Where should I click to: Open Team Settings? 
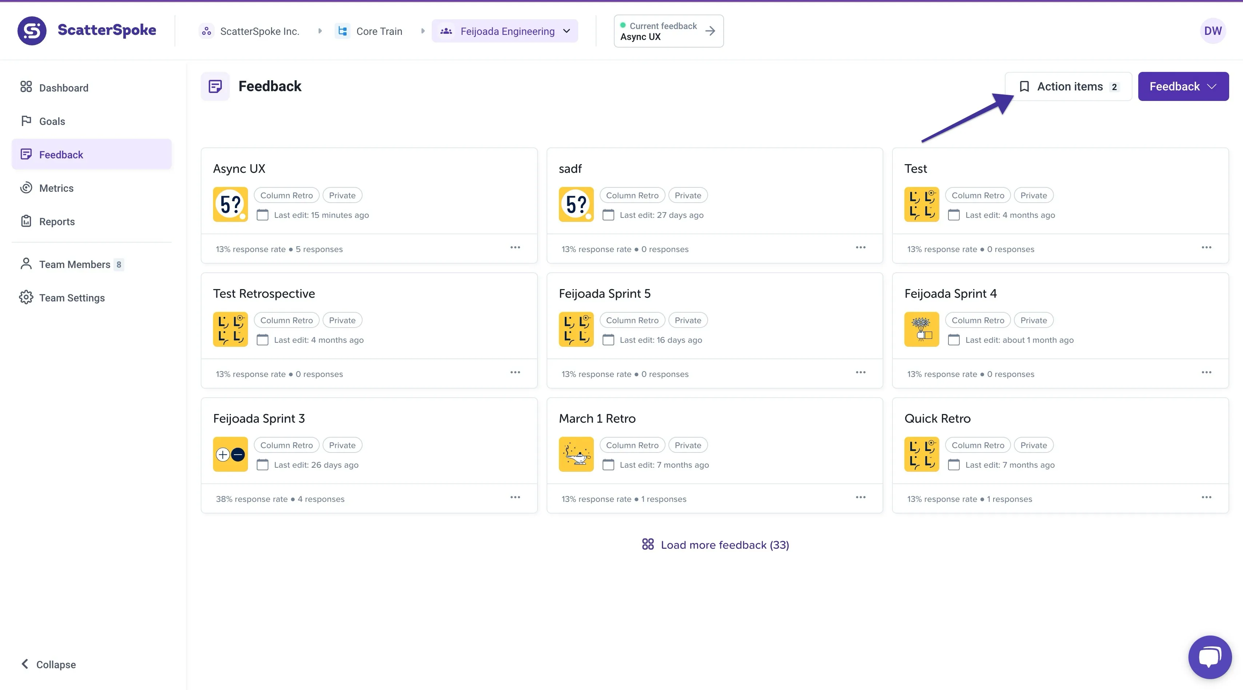pos(72,297)
